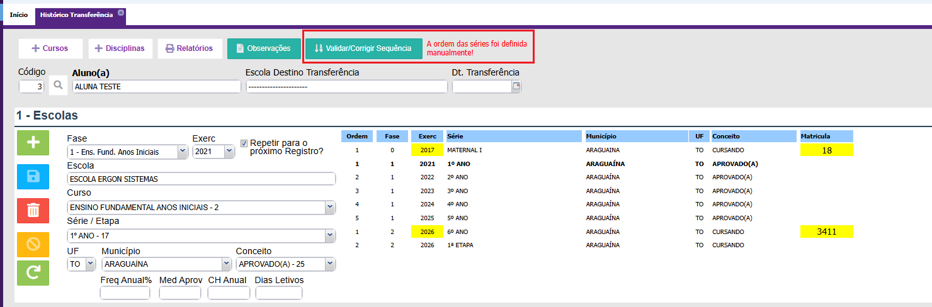Viewport: 932px width, 307px height.
Task: Click the Validar/Corrigir Sequência button
Action: pos(363,48)
